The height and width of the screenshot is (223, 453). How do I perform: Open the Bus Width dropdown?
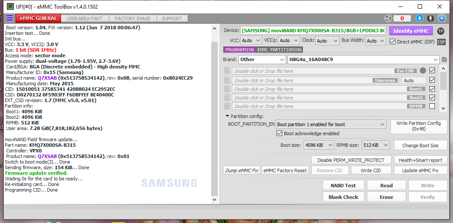[375, 41]
